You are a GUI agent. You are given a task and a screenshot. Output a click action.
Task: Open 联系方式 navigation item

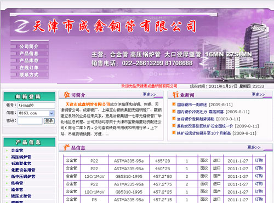(29, 75)
